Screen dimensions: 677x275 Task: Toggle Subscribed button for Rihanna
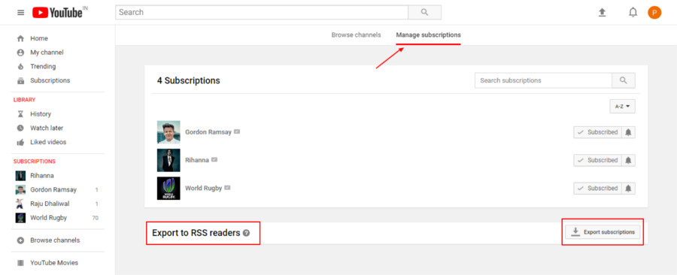click(x=597, y=160)
